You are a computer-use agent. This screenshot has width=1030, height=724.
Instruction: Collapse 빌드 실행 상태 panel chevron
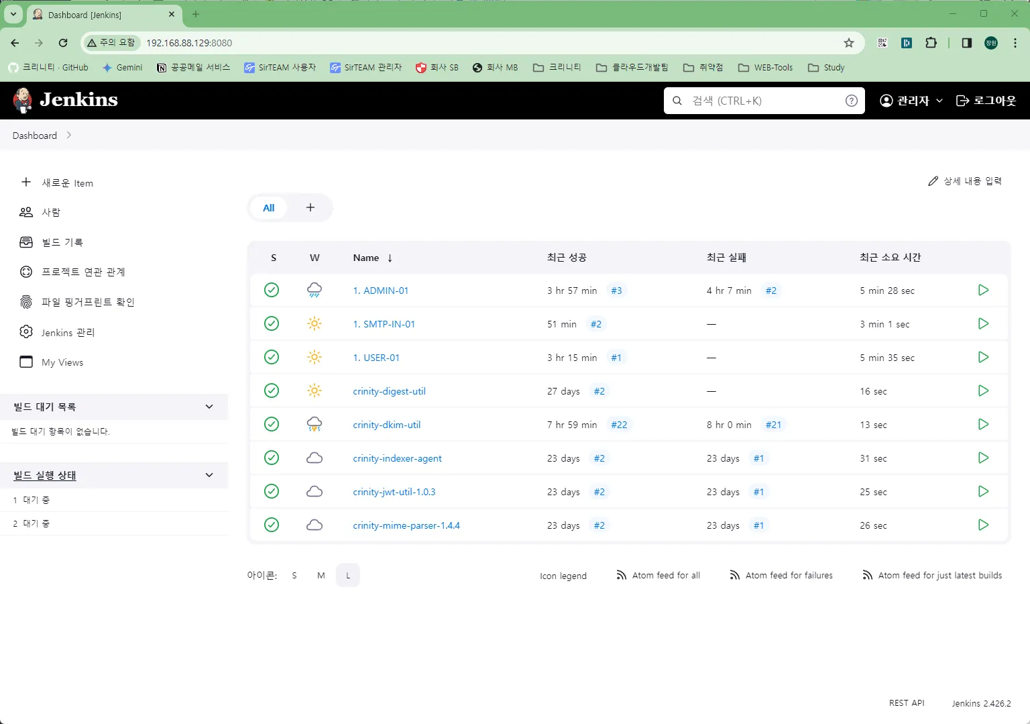pyautogui.click(x=209, y=475)
